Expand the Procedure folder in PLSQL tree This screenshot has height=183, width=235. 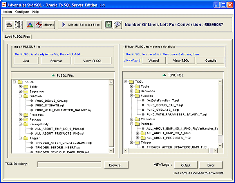tap(20, 115)
